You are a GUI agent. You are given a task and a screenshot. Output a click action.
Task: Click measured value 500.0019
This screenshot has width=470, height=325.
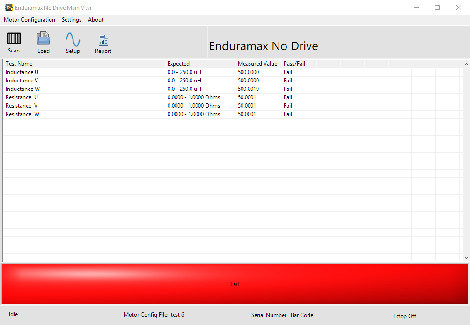[249, 89]
